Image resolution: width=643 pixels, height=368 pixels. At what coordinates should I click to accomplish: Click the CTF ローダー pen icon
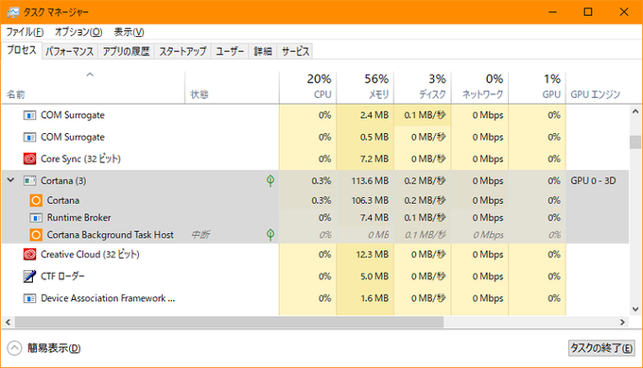(29, 276)
